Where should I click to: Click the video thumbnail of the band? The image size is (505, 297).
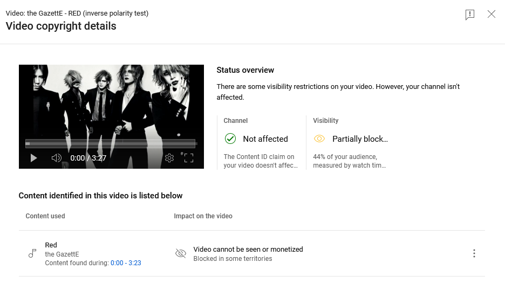(x=111, y=103)
